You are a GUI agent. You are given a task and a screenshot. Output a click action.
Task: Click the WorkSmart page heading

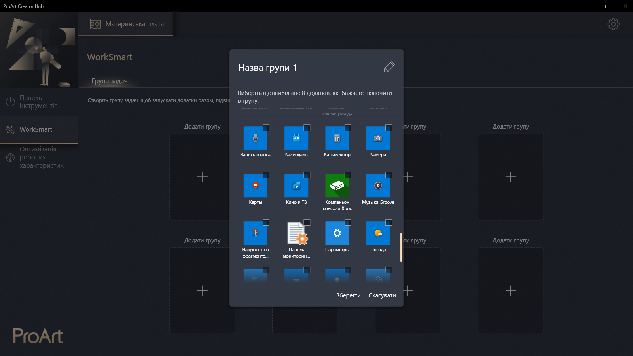coord(110,57)
